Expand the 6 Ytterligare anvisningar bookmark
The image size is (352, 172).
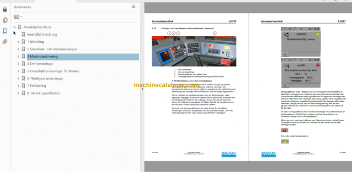[x=19, y=78]
